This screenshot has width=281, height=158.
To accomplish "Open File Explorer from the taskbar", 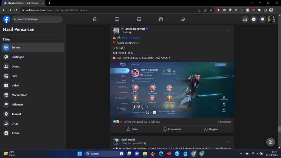I will point(145,154).
